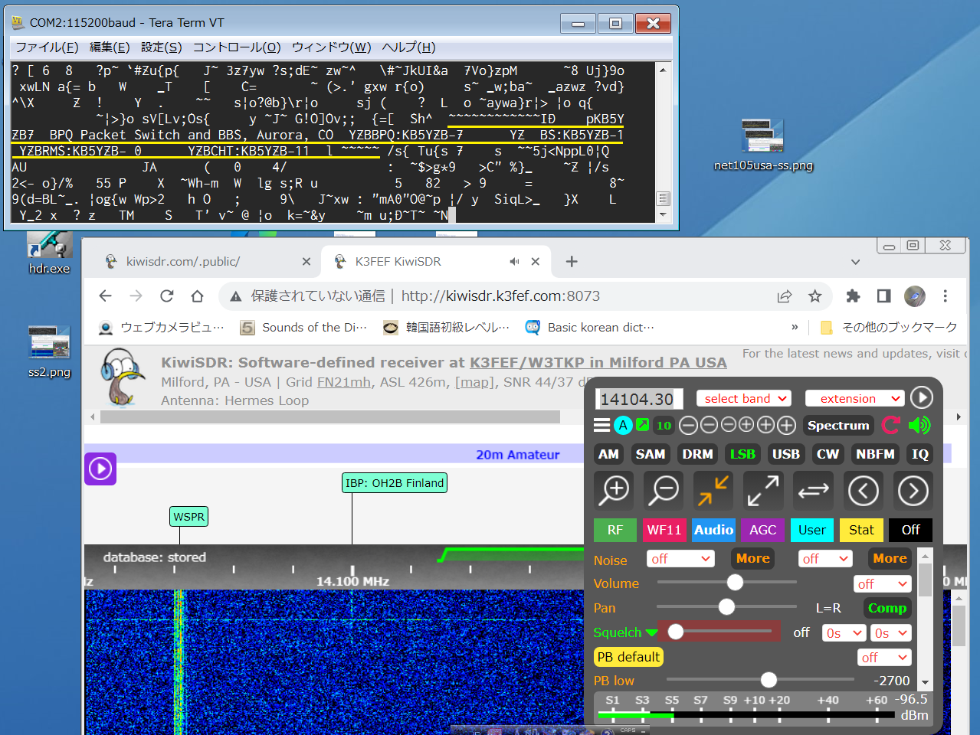
Task: Click the zoom-to-band inward arrows icon
Action: (713, 490)
